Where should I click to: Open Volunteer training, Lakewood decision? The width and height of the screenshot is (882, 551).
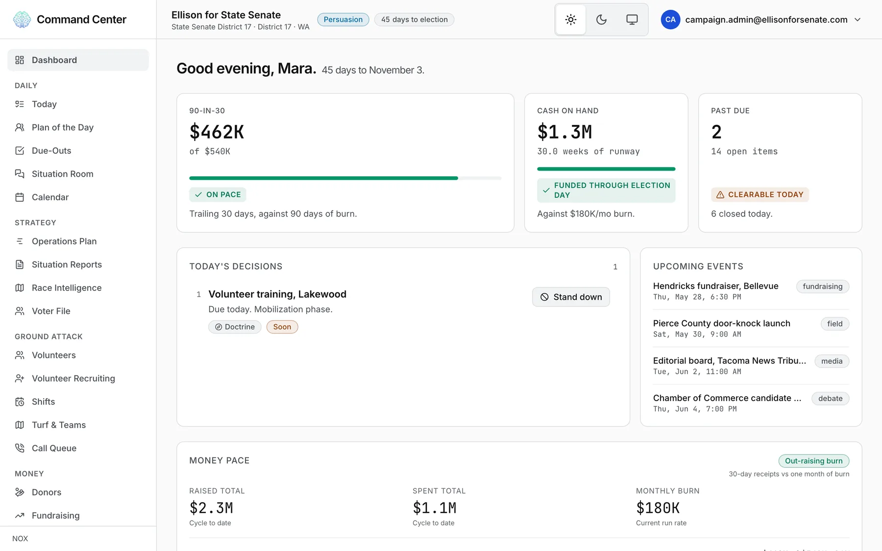click(x=277, y=294)
